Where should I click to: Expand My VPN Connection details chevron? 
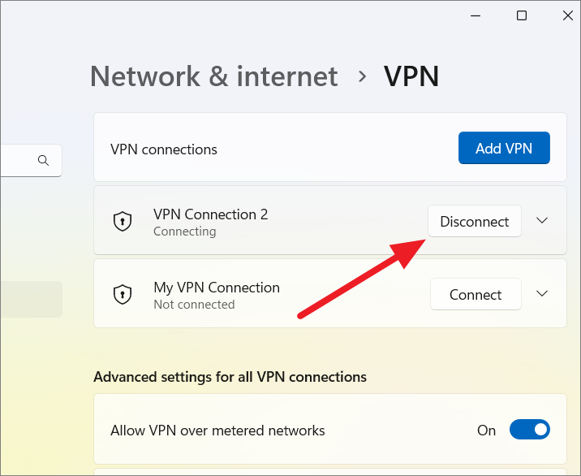(543, 294)
